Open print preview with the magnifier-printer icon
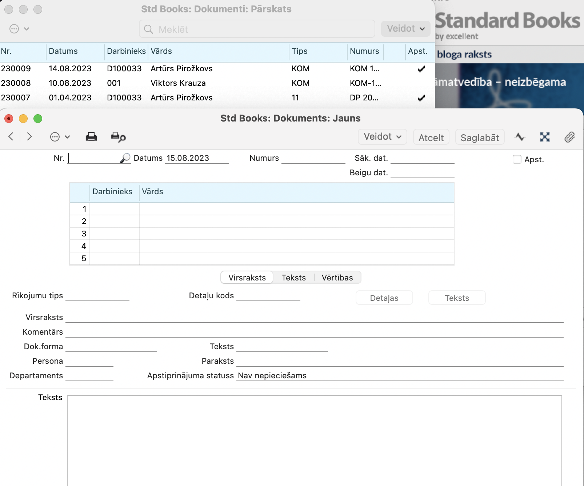 [x=118, y=137]
